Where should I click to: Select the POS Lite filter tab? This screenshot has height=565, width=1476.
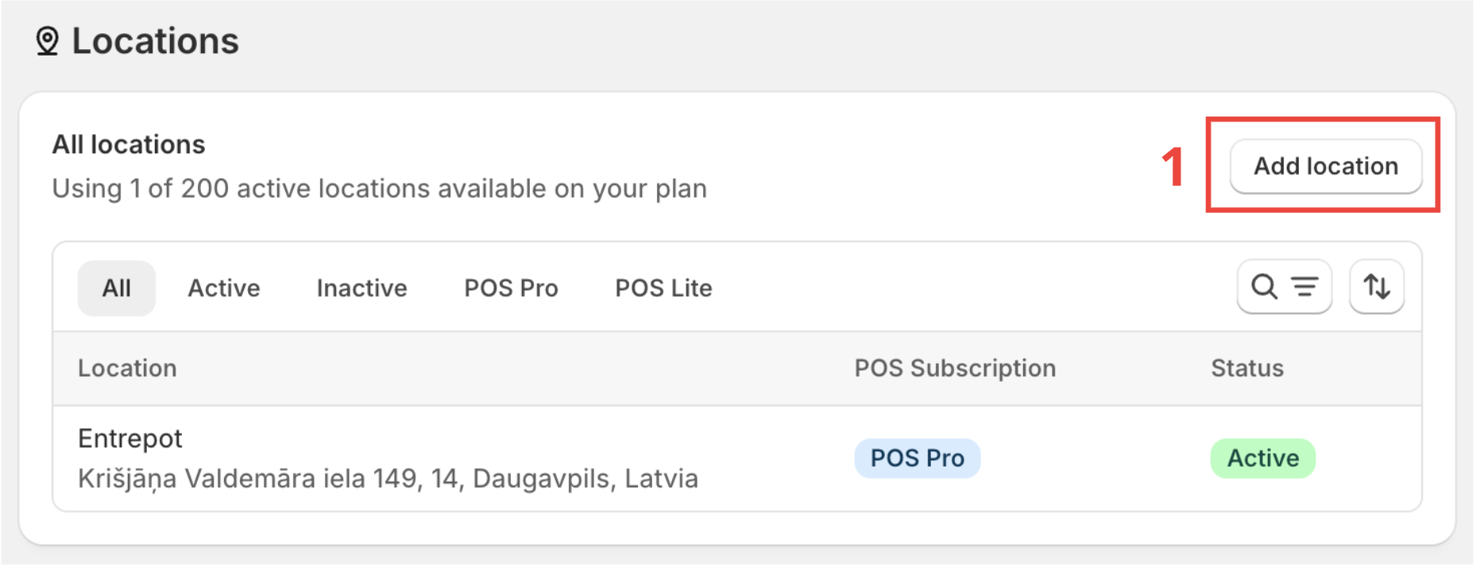coord(663,287)
